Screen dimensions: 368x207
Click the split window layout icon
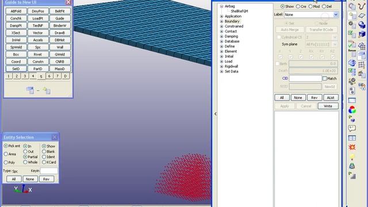point(352,138)
